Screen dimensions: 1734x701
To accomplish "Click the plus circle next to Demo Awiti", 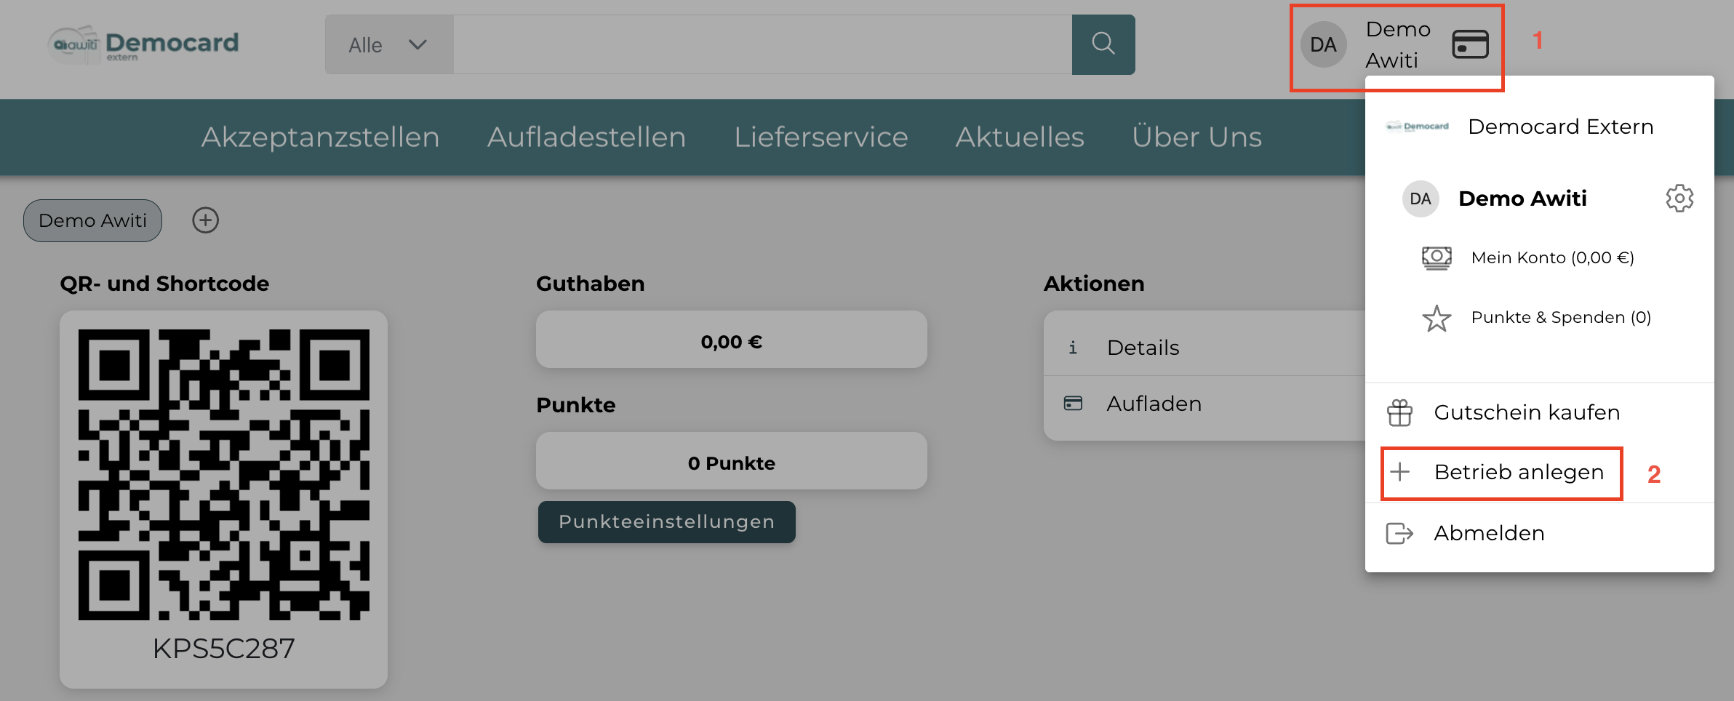I will [x=206, y=220].
